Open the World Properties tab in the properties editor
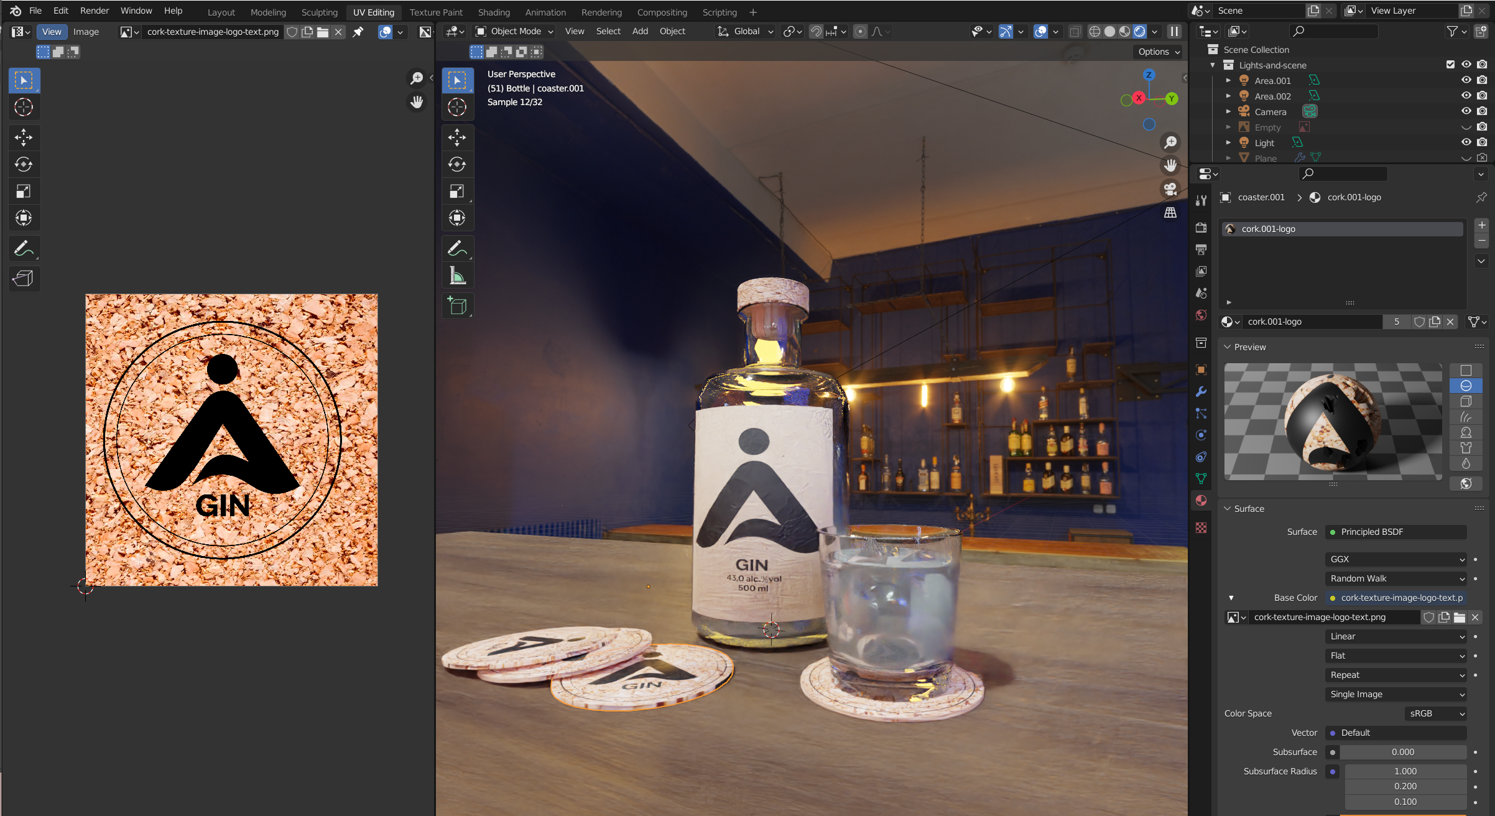1495x816 pixels. [1201, 315]
